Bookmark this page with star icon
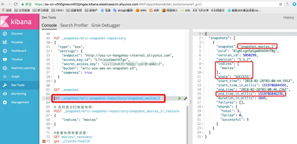The image size is (297, 144). click(x=281, y=4)
